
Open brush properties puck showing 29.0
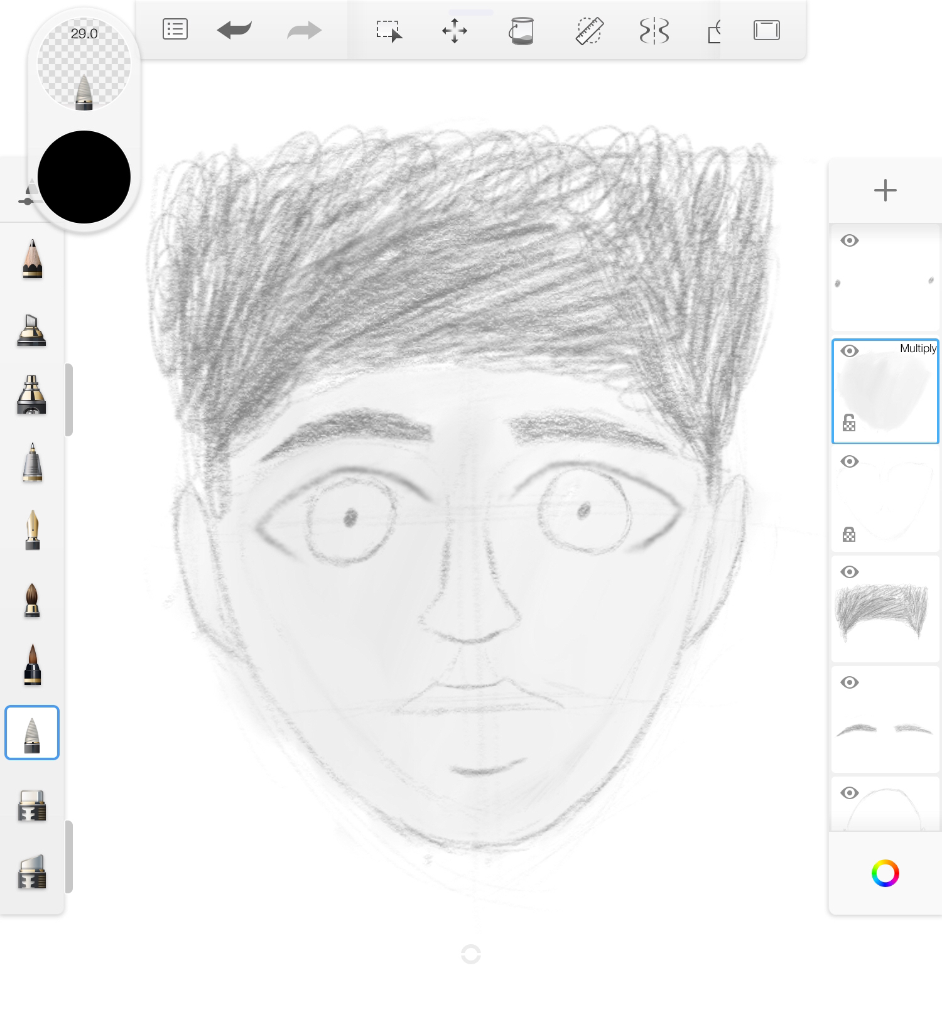84,64
